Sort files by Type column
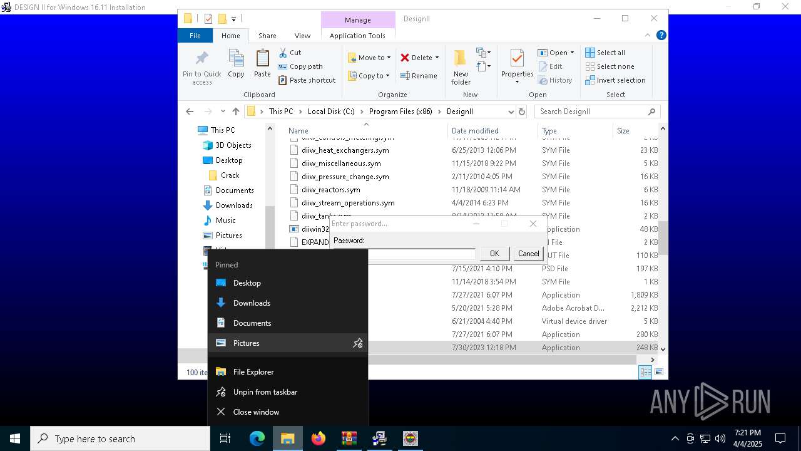Viewport: 801px width, 451px height. [549, 131]
